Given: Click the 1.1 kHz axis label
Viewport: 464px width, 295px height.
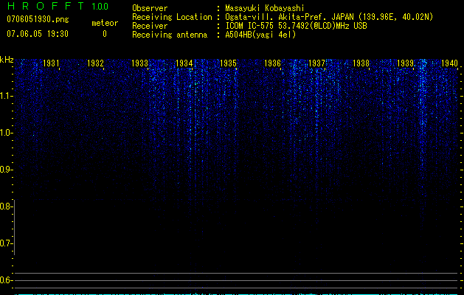Looking at the screenshot, I should click(x=5, y=96).
